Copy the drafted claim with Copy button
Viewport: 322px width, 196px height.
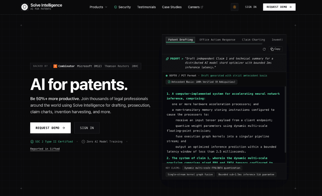point(275,49)
